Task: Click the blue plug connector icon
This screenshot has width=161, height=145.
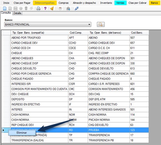Action: [x=77, y=8]
